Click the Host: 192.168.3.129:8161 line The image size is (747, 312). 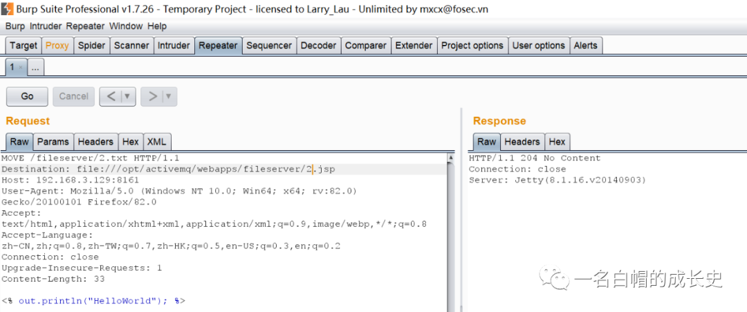[71, 180]
